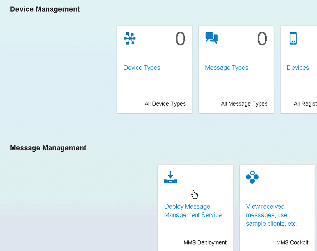The width and height of the screenshot is (317, 251).
Task: Click the MMS Cockpit three-circles icon
Action: (252, 177)
